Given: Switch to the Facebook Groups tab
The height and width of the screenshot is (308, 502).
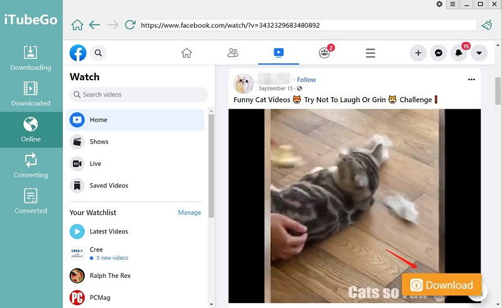Looking at the screenshot, I should coord(324,53).
